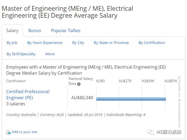Viewport: 187px width, 140px height.
Task: Switch to the Bonus tab
Action: 35,31
